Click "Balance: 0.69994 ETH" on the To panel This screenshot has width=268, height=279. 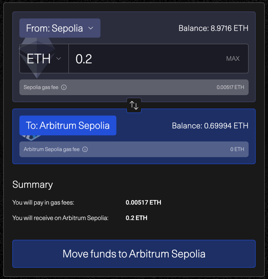pos(210,126)
